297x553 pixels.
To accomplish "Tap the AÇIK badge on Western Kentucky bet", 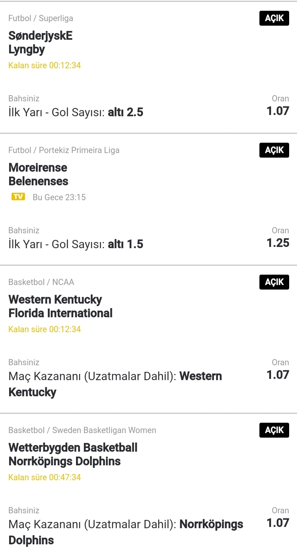I will point(274,282).
